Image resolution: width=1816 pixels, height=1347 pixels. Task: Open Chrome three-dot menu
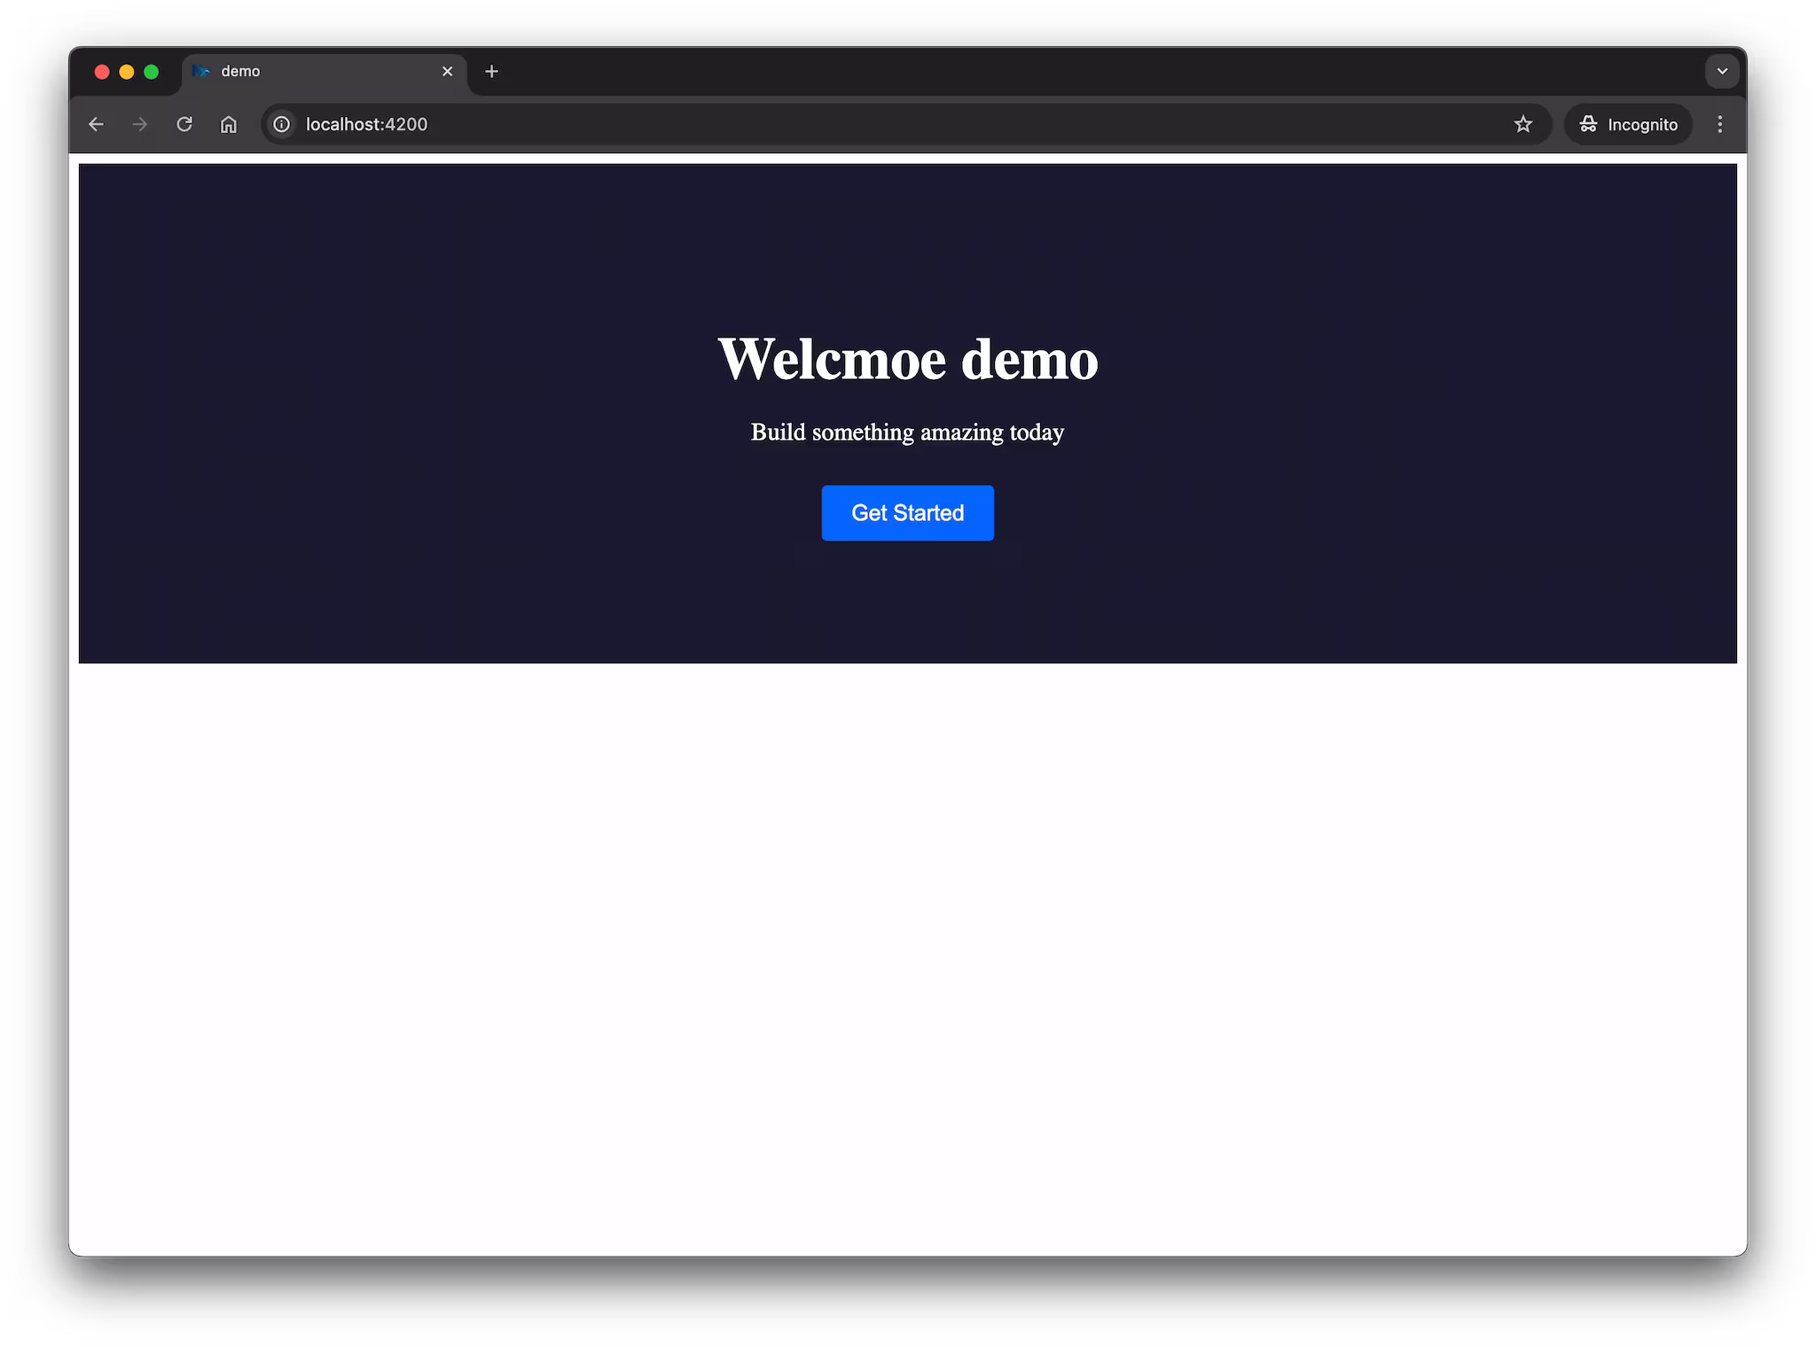coord(1719,124)
